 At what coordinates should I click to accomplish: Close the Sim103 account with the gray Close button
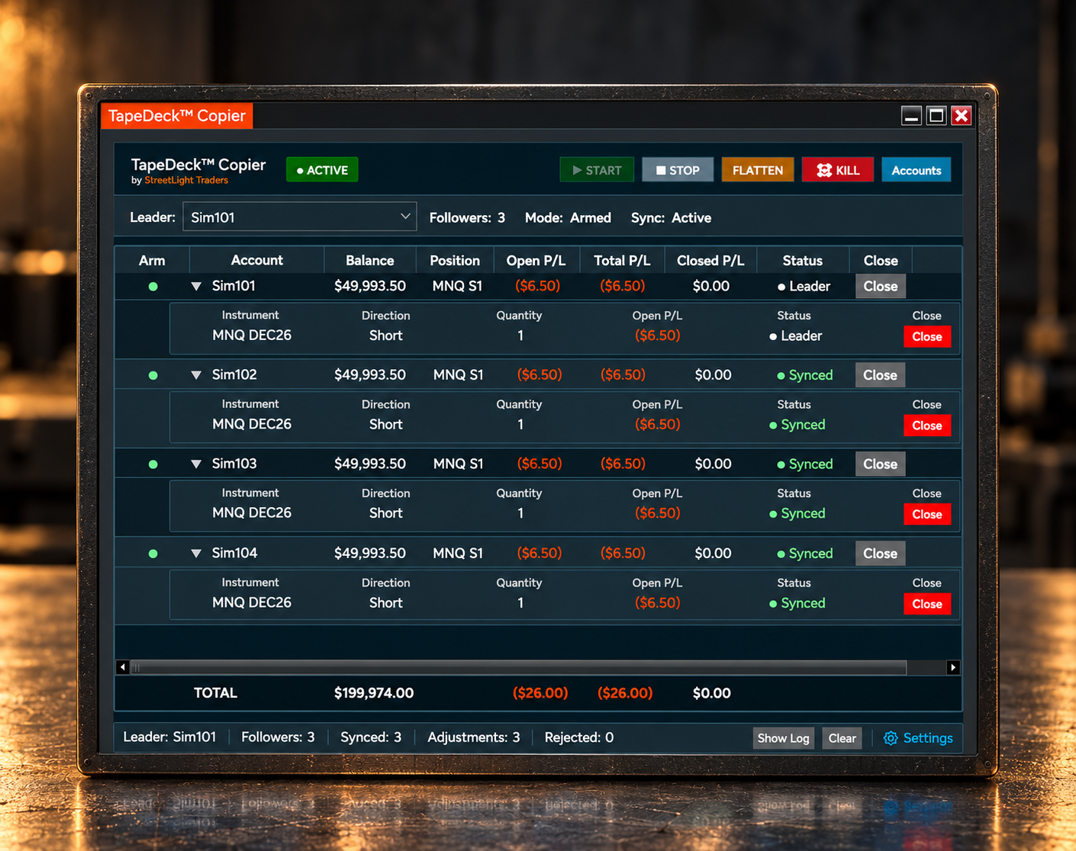[x=881, y=464]
